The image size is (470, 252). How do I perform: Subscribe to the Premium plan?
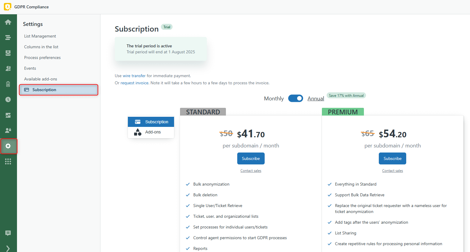coord(393,158)
